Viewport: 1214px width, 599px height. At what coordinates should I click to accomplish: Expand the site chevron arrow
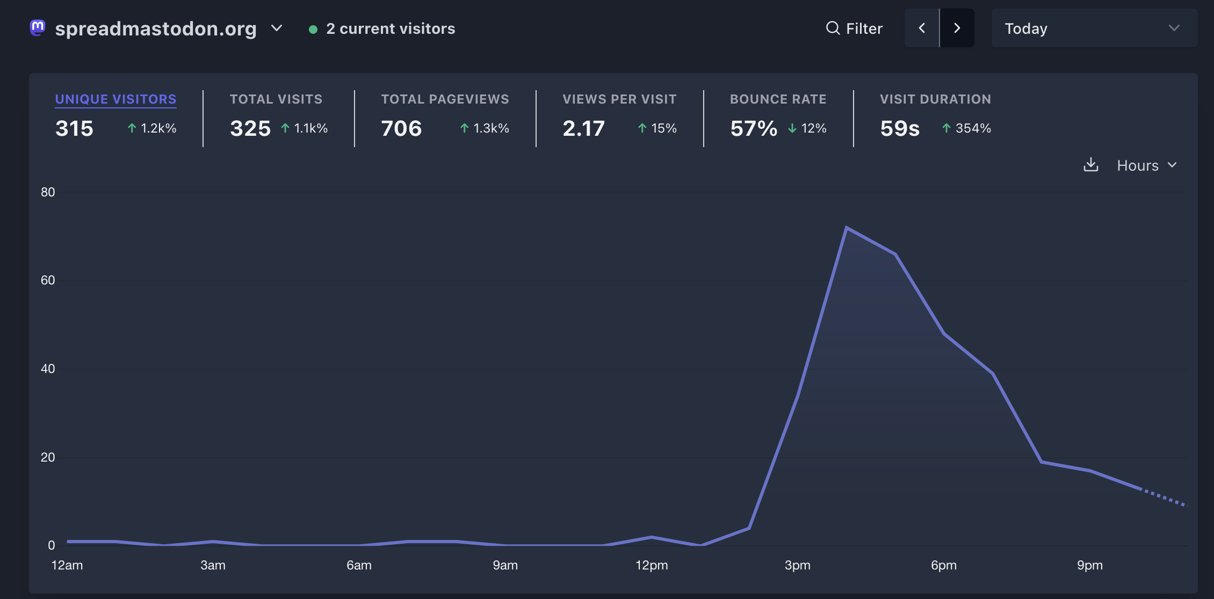coord(277,28)
